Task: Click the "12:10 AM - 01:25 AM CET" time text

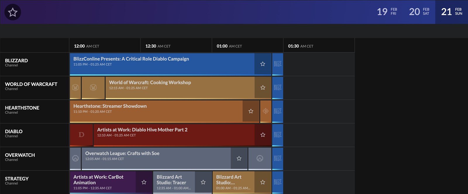Action: pos(116,135)
